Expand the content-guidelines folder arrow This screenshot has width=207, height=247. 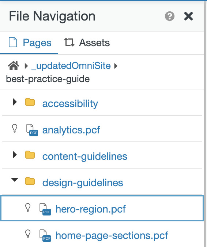tap(15, 155)
